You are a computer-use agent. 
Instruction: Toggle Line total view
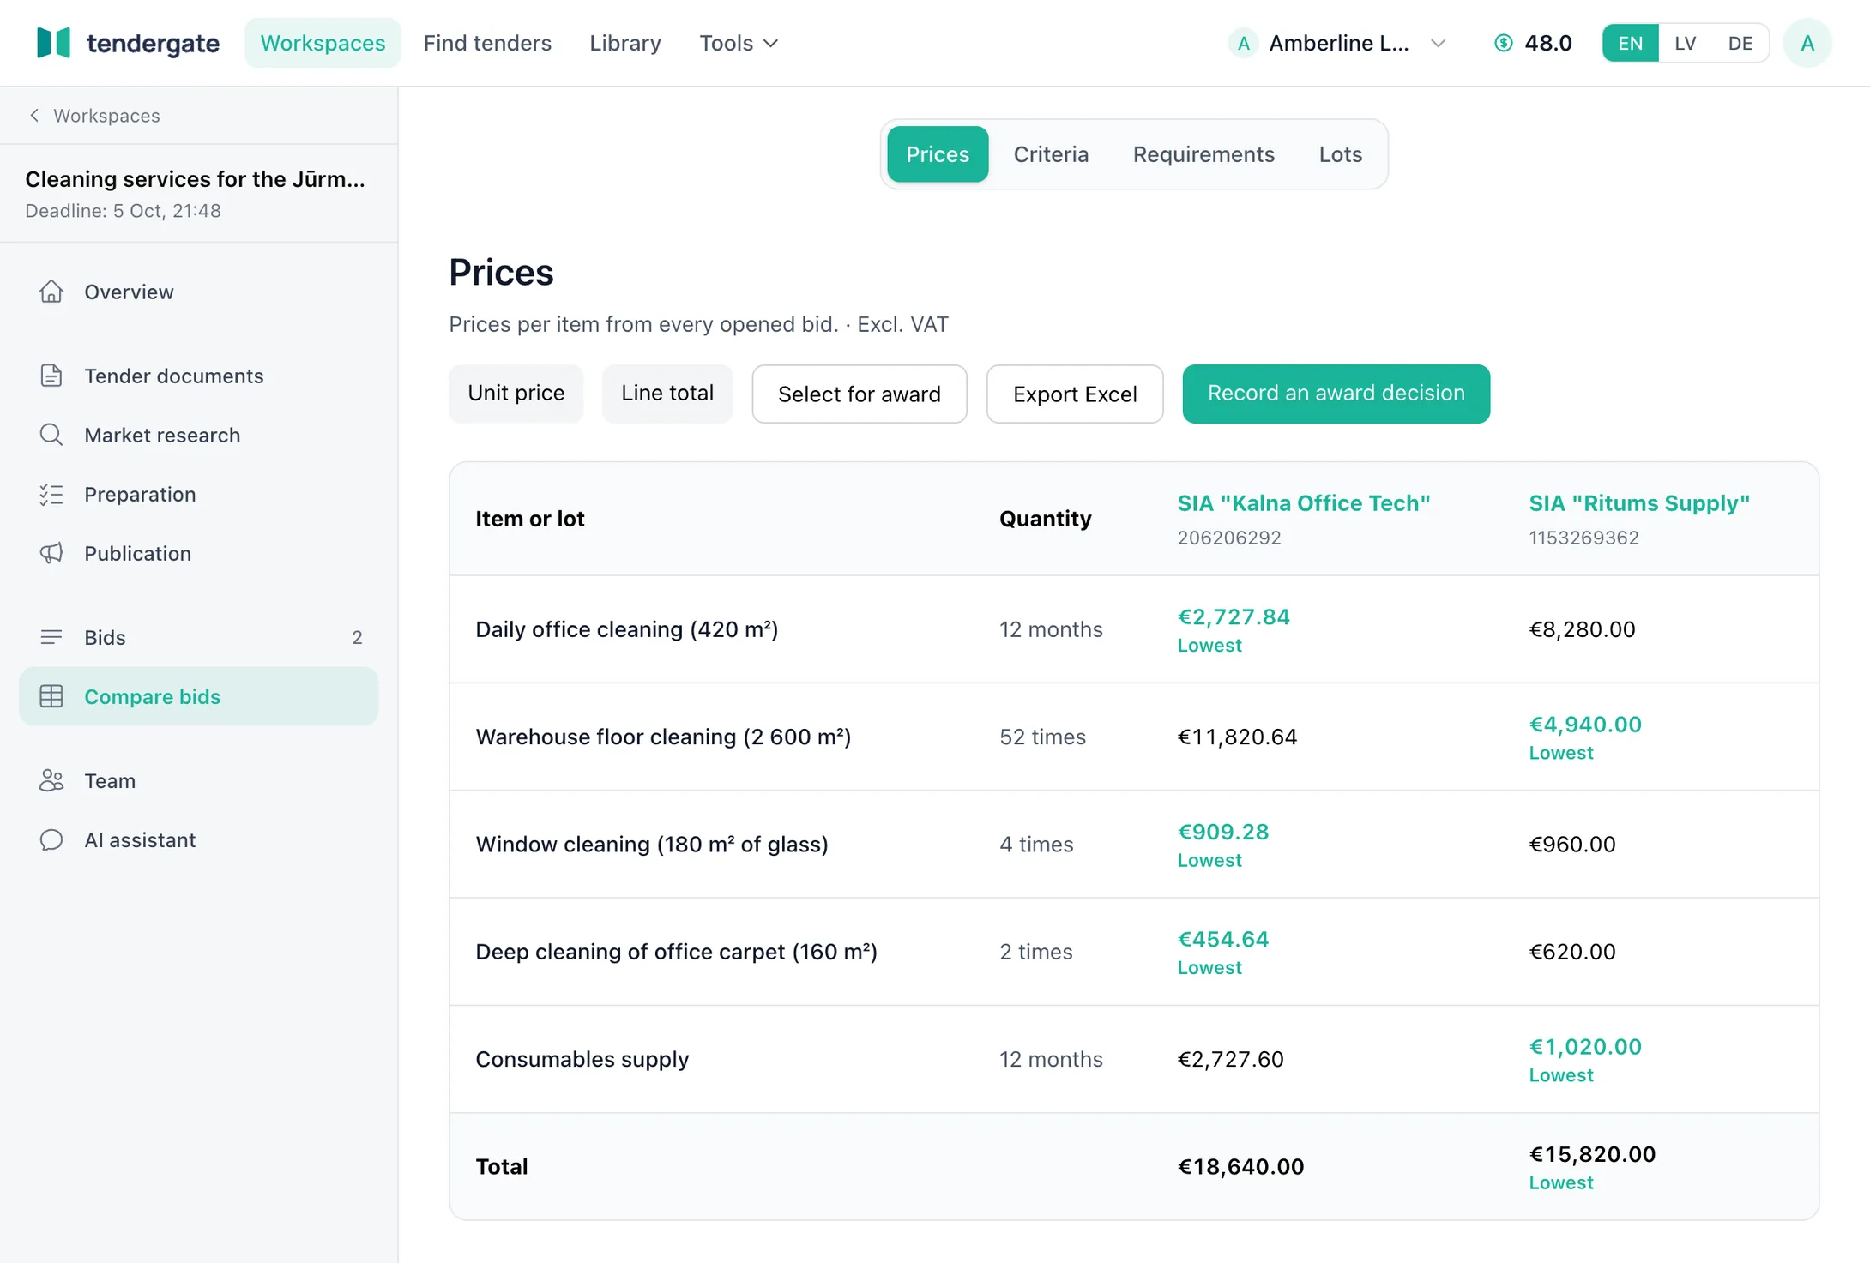667,393
